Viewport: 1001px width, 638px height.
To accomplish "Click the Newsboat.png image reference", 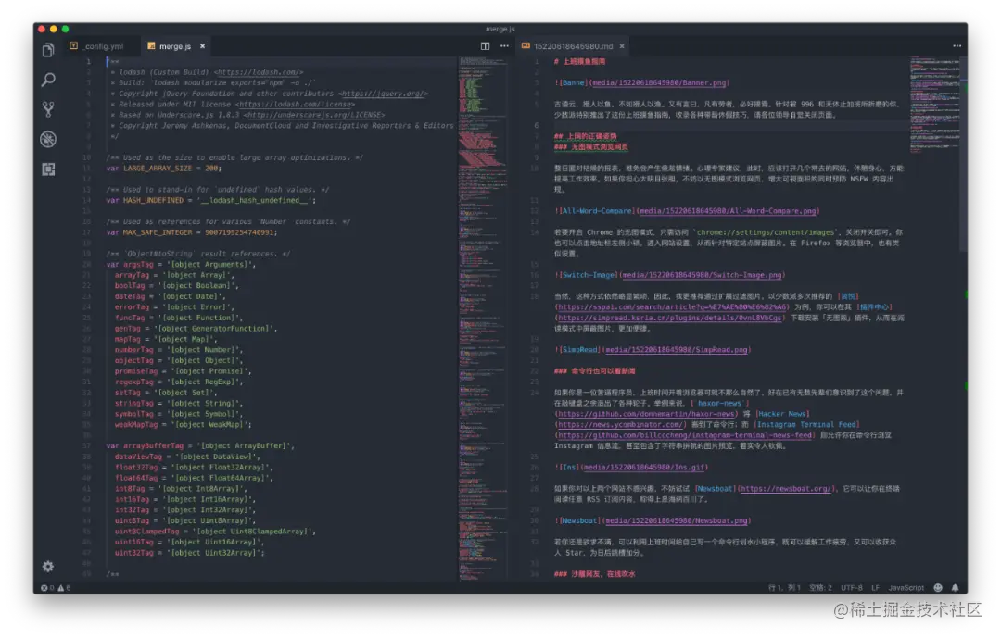I will (x=653, y=520).
